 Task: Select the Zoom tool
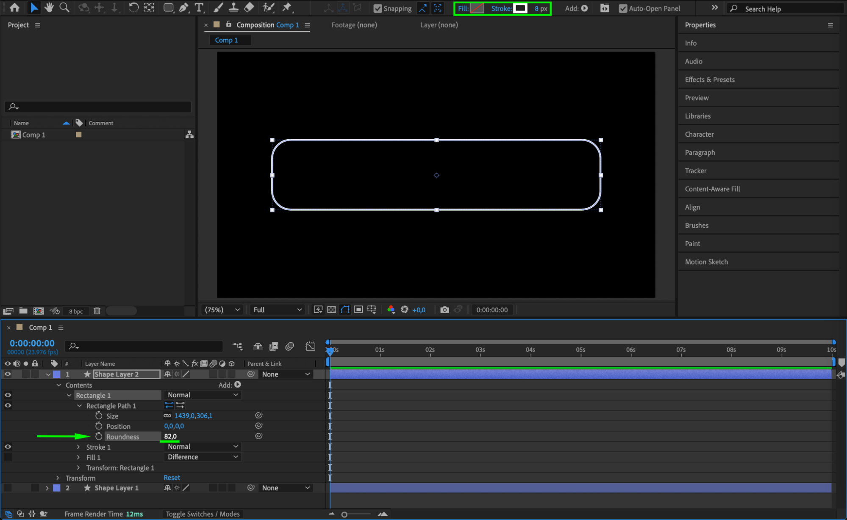click(64, 8)
